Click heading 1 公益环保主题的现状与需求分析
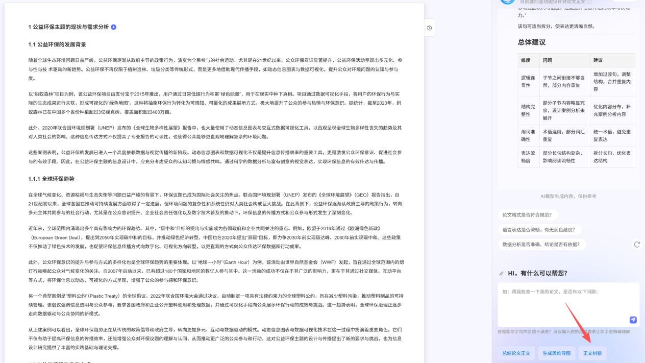The height and width of the screenshot is (363, 645). pyautogui.click(x=68, y=27)
